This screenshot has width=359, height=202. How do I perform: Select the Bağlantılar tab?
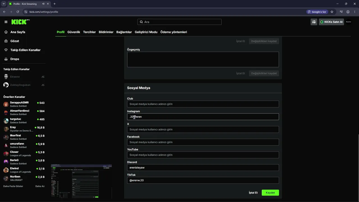click(x=124, y=32)
